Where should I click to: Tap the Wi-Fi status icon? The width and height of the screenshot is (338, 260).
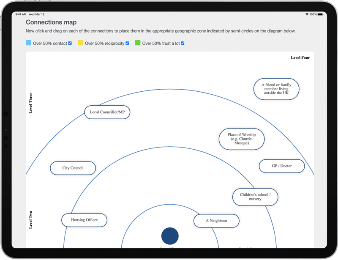pyautogui.click(x=307, y=14)
